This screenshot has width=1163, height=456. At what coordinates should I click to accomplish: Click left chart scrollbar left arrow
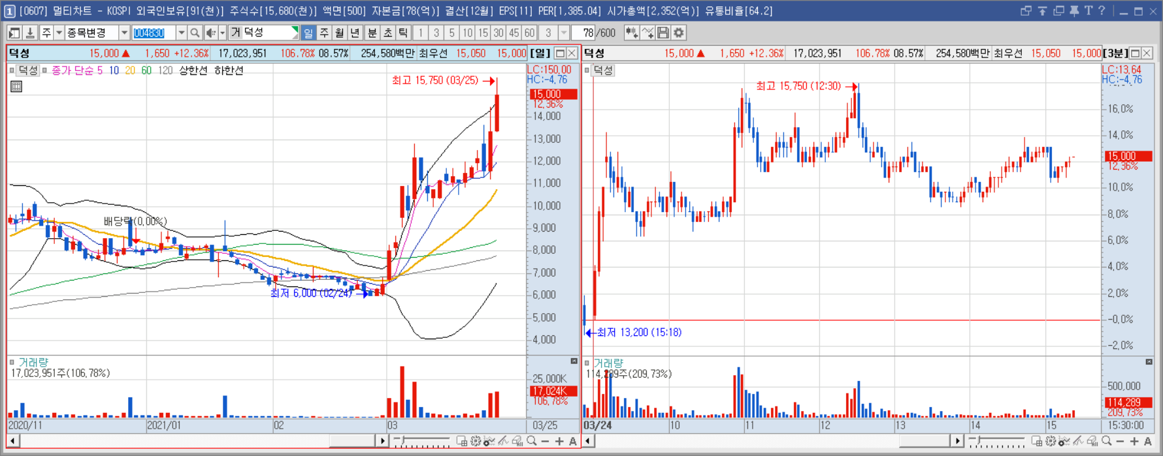[x=13, y=442]
